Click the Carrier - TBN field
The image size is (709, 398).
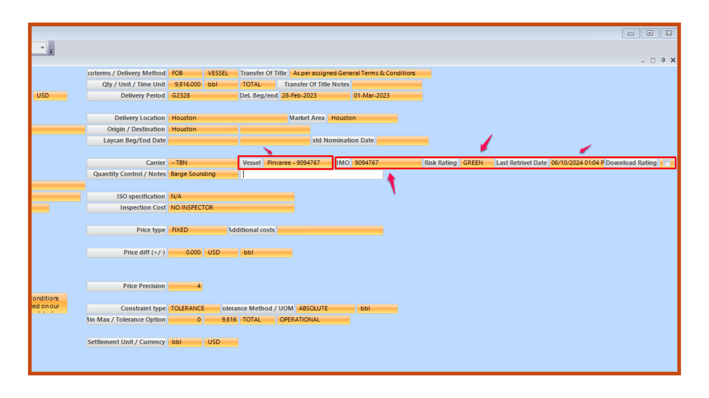(x=203, y=163)
